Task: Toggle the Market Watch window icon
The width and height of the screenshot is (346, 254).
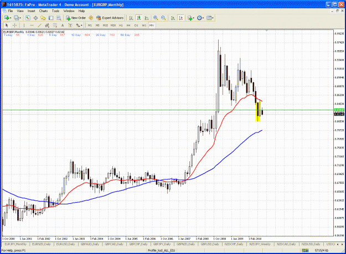Action: pos(28,18)
